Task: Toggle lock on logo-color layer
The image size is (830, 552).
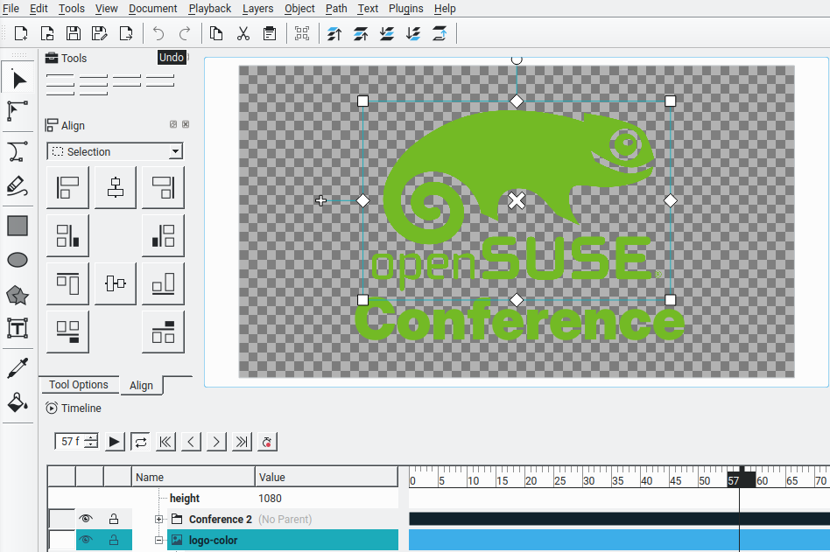Action: [x=114, y=541]
